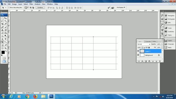
Task: Commit current edit with checkmark
Action: [x=109, y=8]
